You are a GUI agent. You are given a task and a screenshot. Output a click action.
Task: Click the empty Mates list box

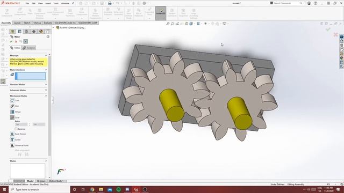click(27, 170)
